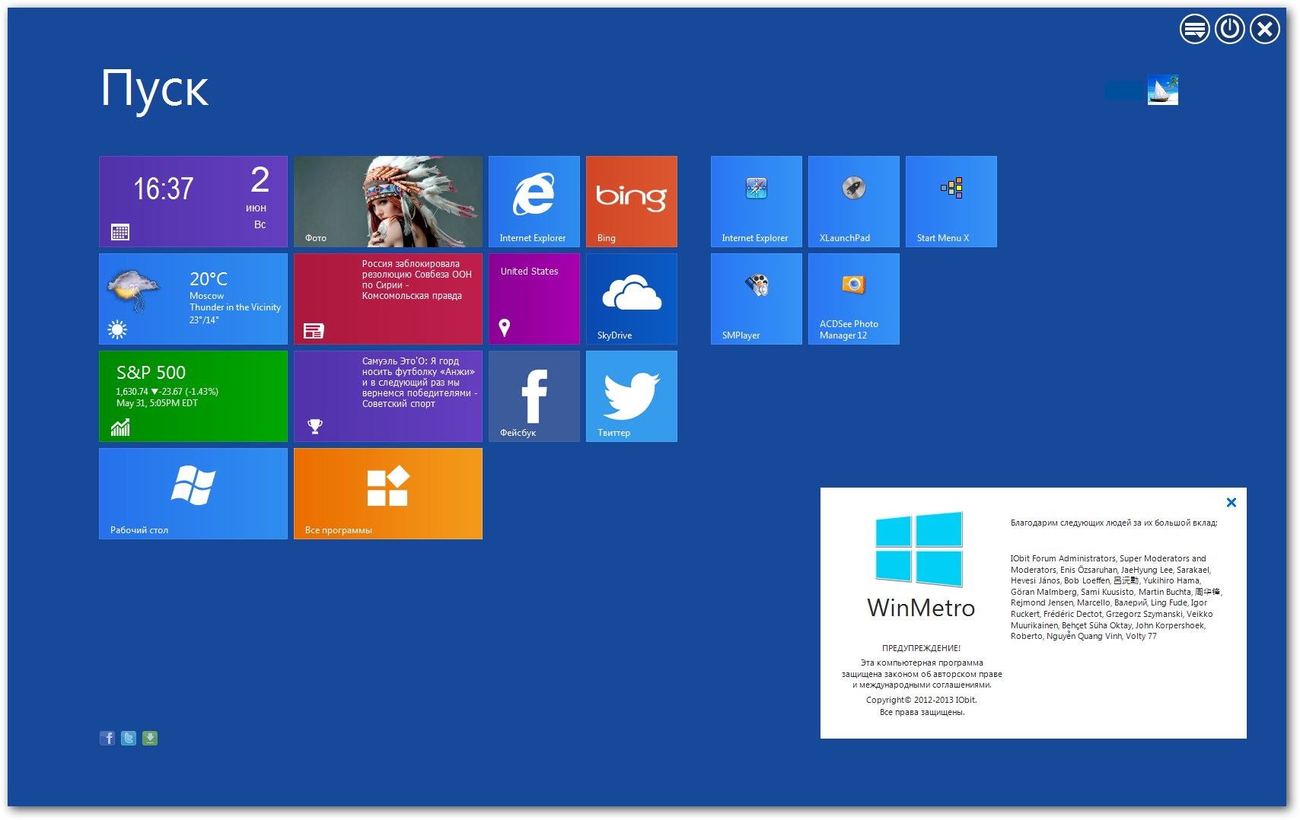Open the Фото tile
Screen dimensions: 1300x820
click(x=388, y=202)
